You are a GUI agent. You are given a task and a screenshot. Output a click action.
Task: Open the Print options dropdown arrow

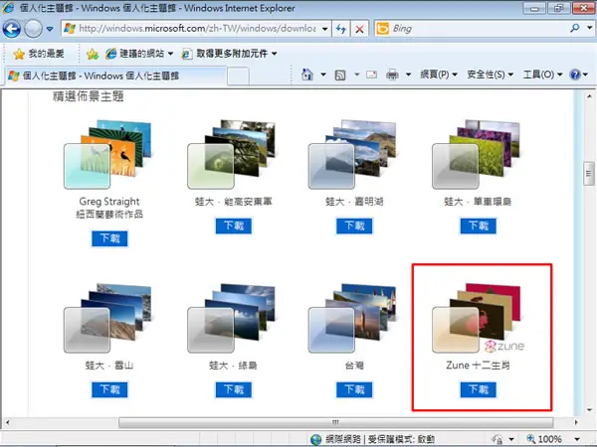[408, 74]
